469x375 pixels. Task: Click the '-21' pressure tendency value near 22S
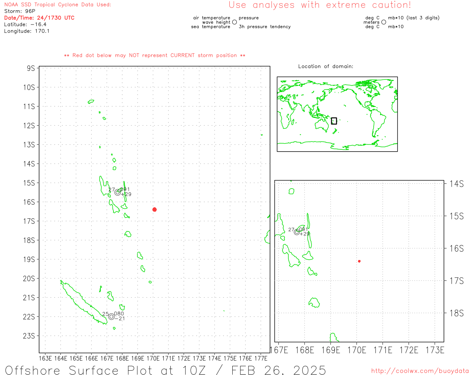point(120,319)
